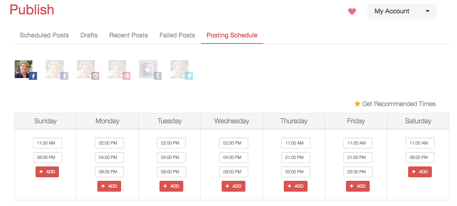This screenshot has width=457, height=206.
Task: Add a posting time for Wednesday
Action: pyautogui.click(x=234, y=186)
